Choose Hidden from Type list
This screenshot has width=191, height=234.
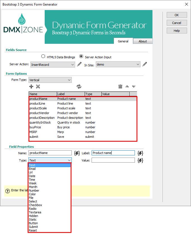pyautogui.click(x=50, y=216)
